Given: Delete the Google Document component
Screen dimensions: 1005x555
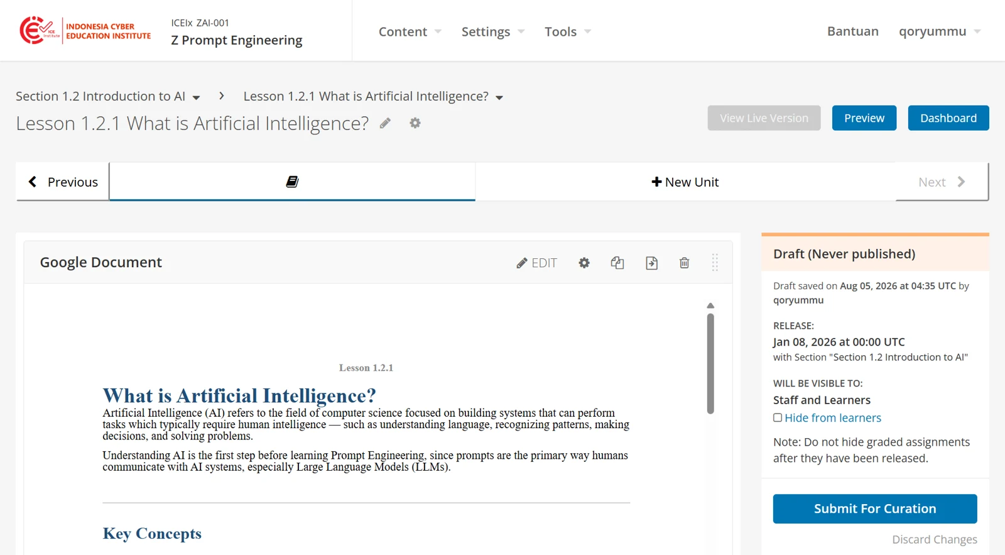Looking at the screenshot, I should tap(685, 263).
